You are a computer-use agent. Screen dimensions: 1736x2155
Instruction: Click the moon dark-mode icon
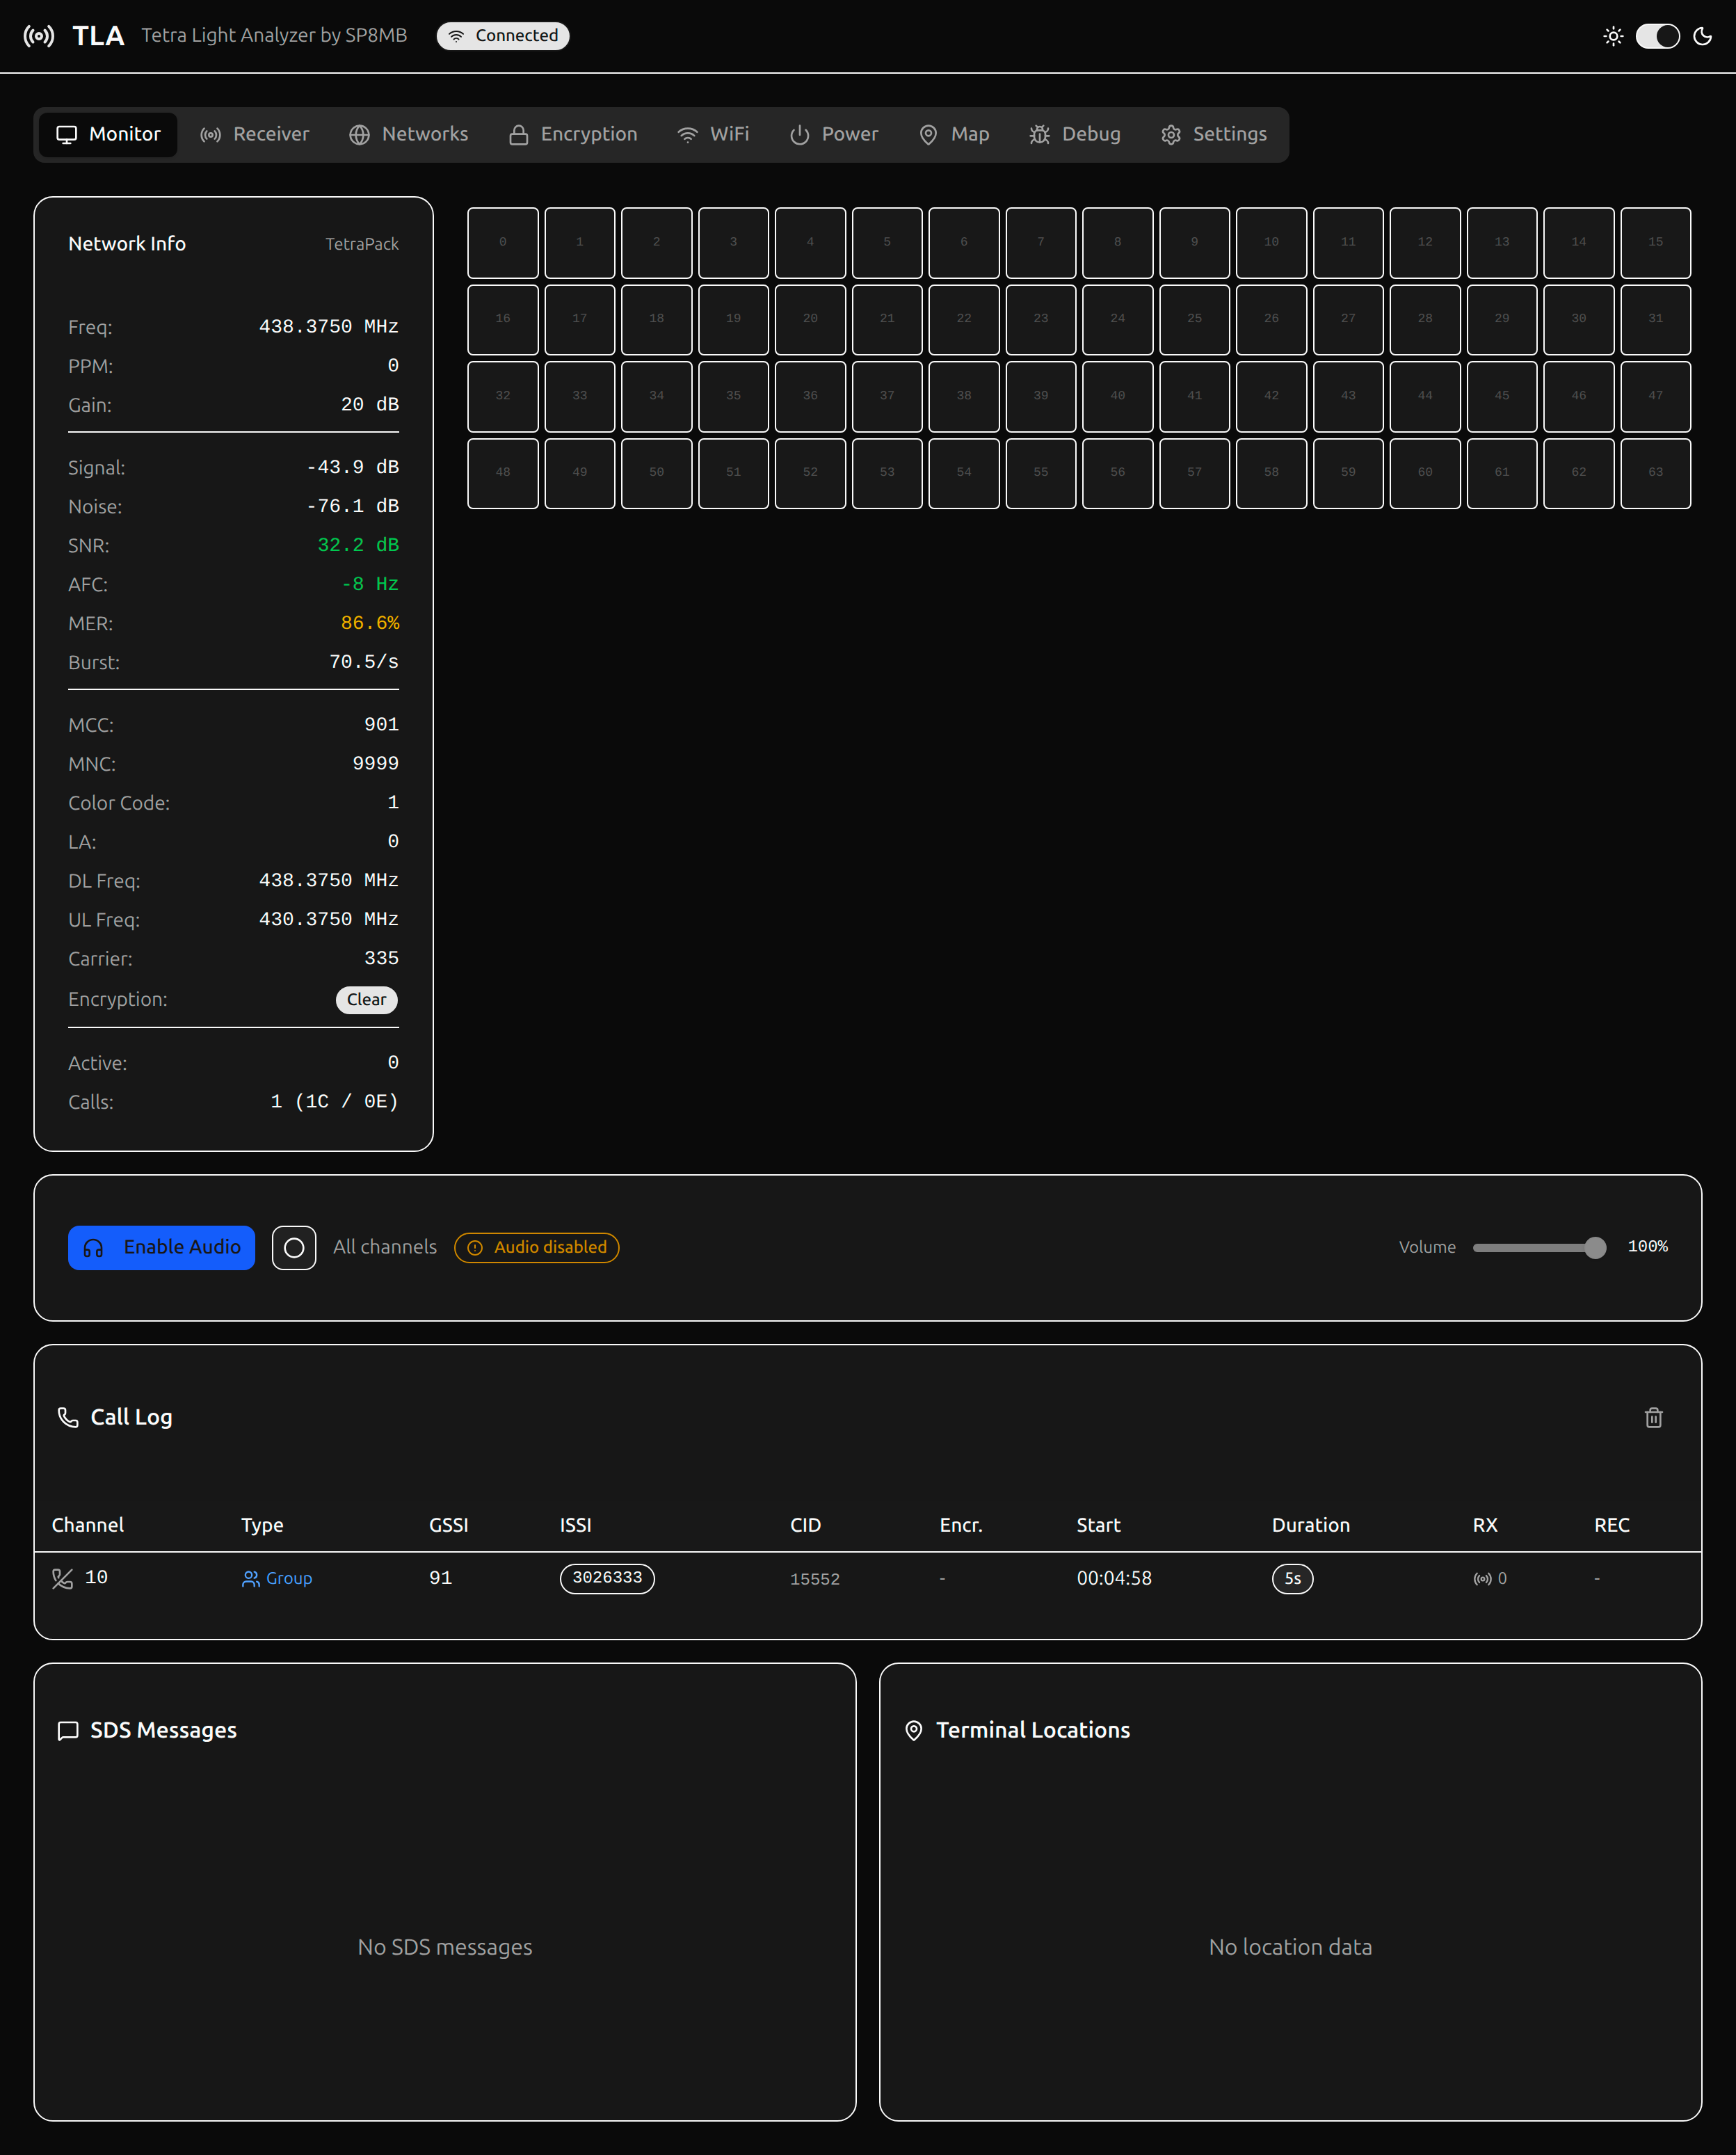[1702, 36]
